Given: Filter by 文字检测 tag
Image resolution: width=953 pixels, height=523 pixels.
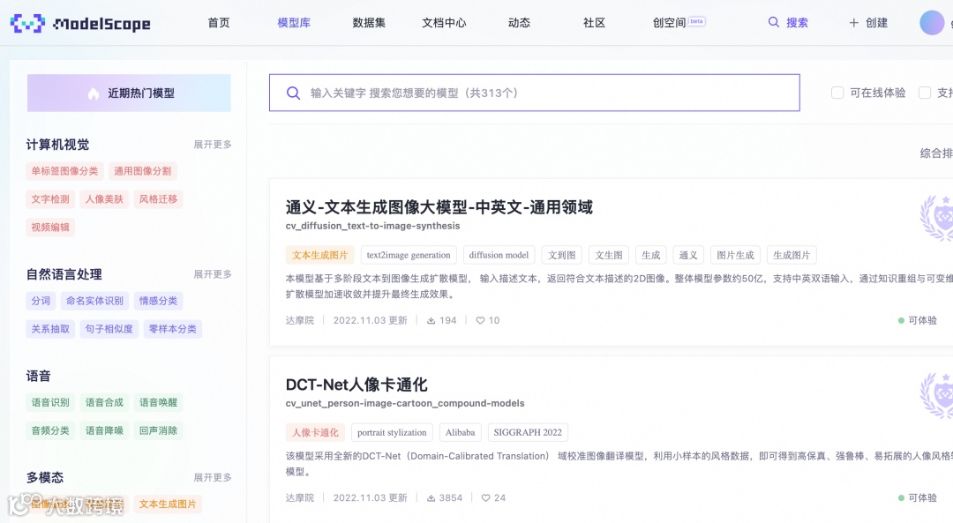Looking at the screenshot, I should coord(50,199).
